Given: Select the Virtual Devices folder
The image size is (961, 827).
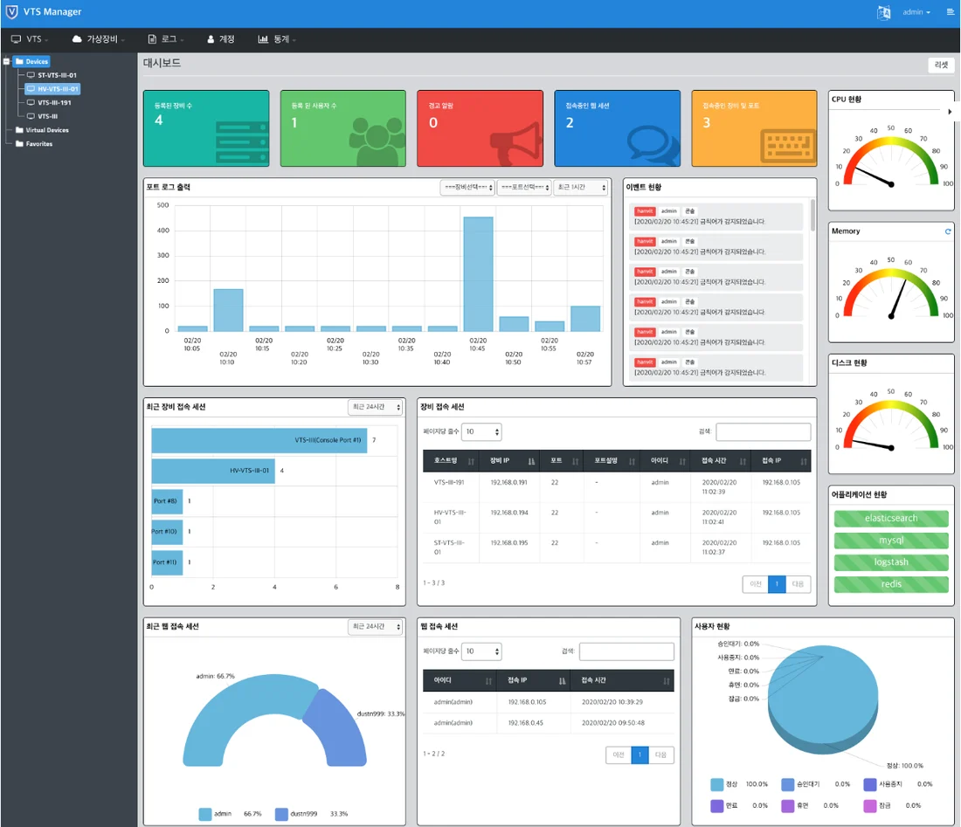Looking at the screenshot, I should pos(42,130).
